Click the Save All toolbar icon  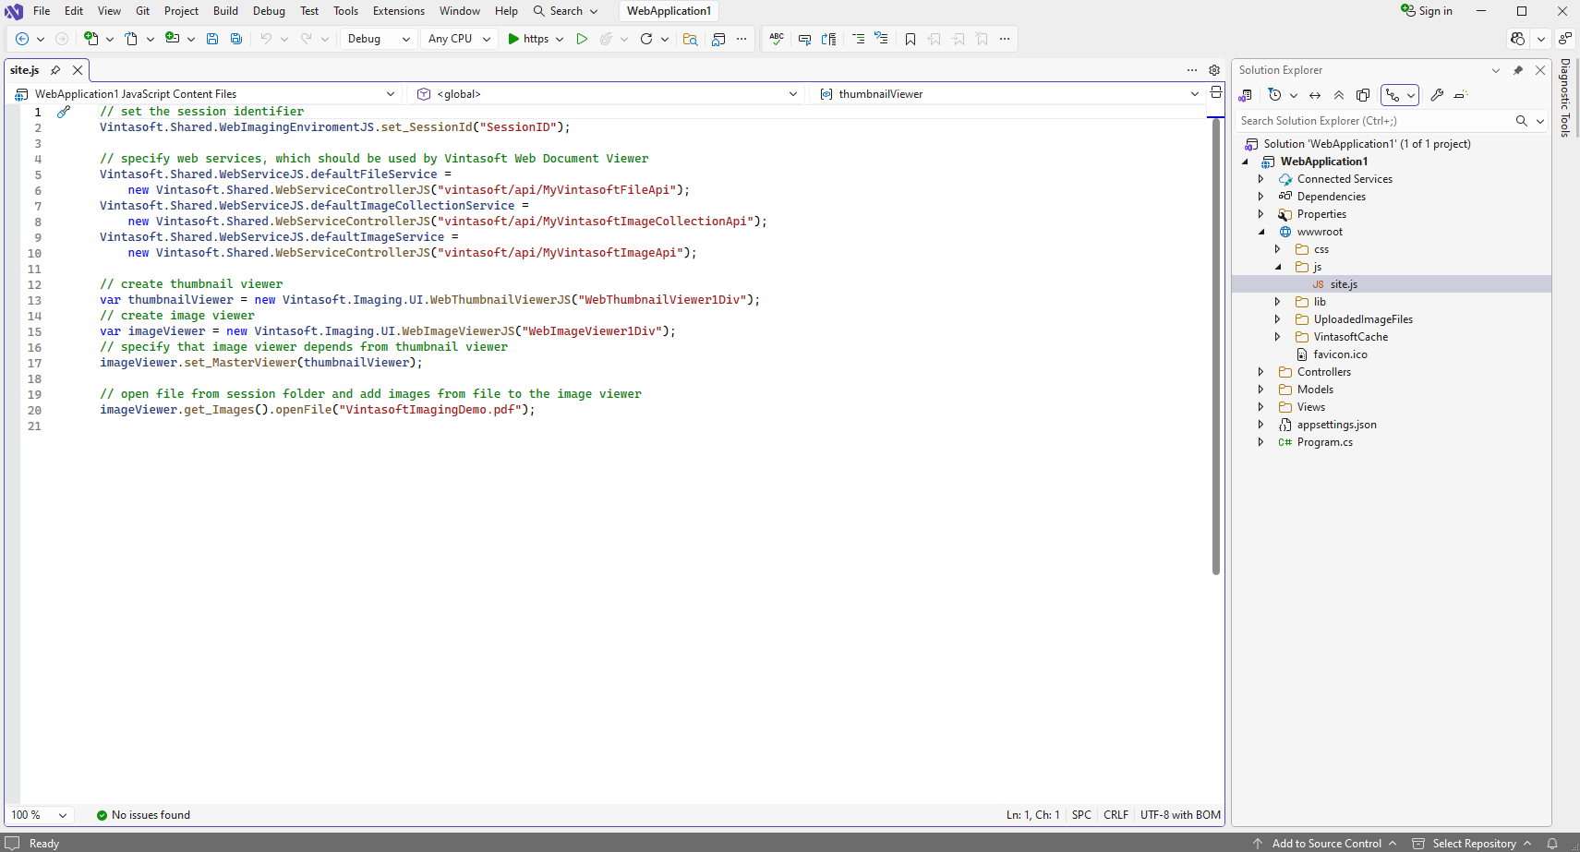click(x=236, y=39)
